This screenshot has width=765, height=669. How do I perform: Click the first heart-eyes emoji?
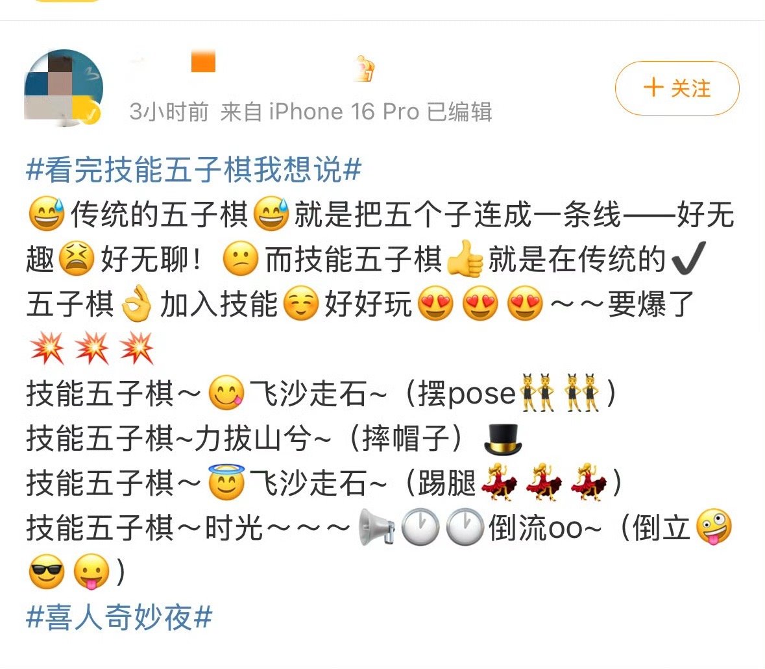click(x=435, y=304)
